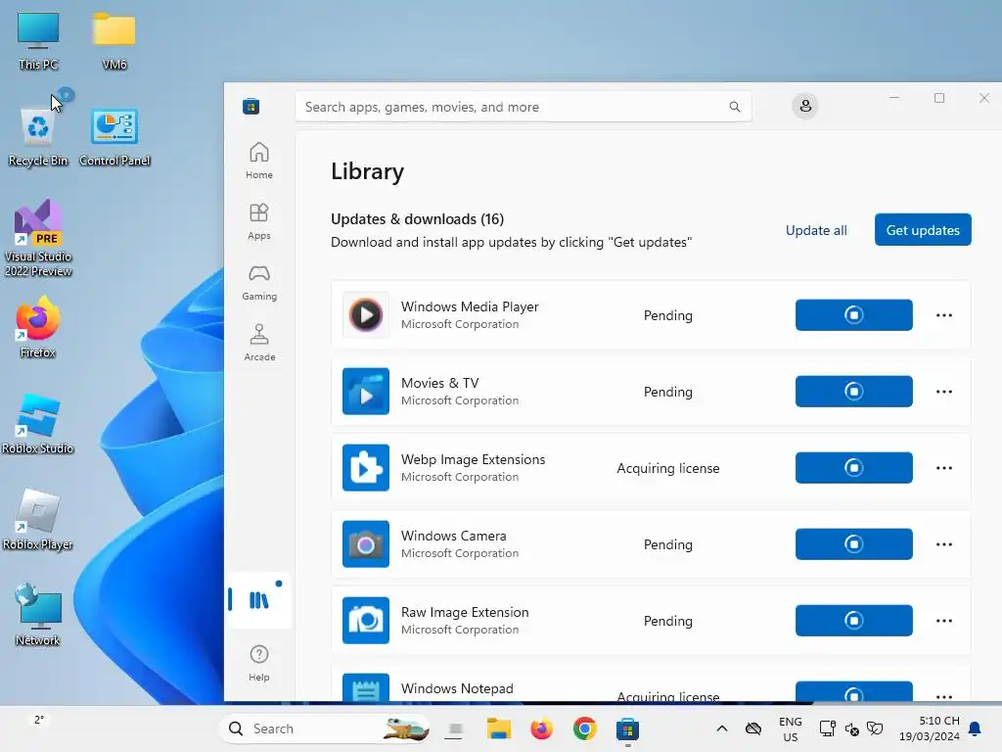Viewport: 1002px width, 752px height.
Task: Stop the Webp Image Extensions download
Action: click(x=853, y=467)
